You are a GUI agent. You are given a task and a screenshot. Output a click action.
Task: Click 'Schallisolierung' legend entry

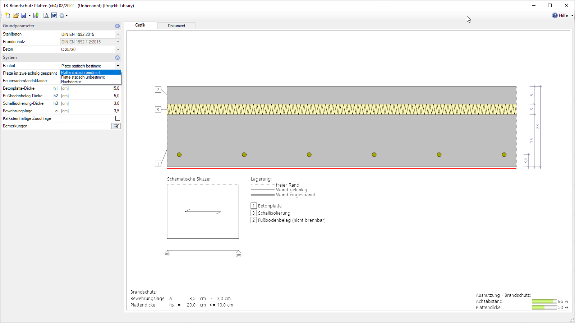pos(274,213)
